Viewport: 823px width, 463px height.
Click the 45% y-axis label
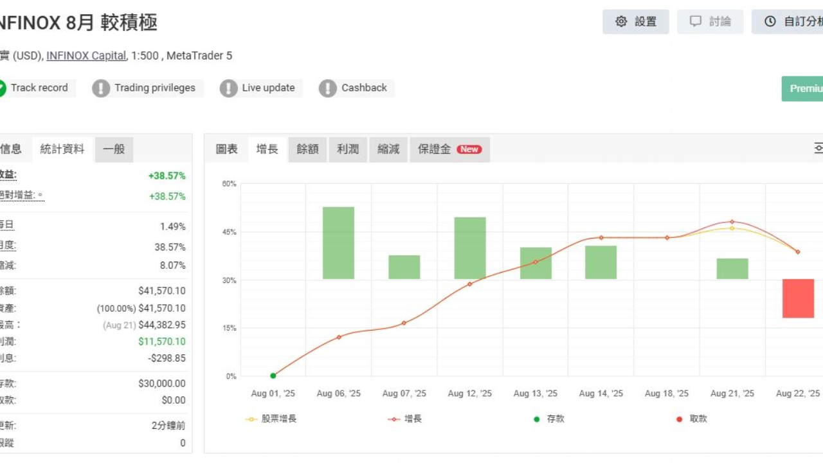[230, 232]
